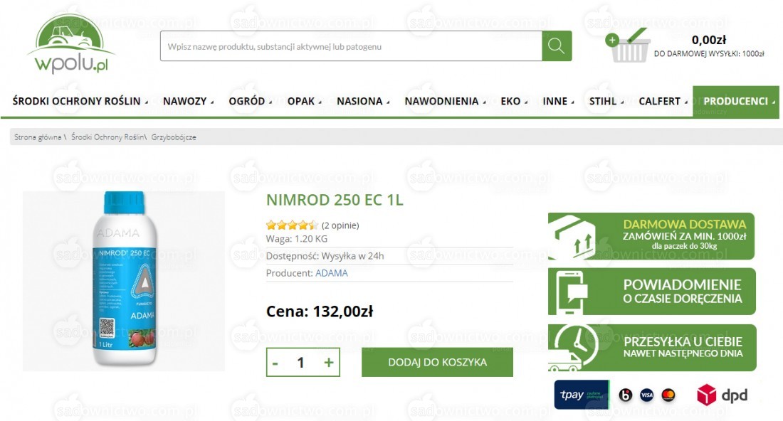Expand the Środki Ochrony Roślin menu
The width and height of the screenshot is (783, 421).
pyautogui.click(x=80, y=101)
